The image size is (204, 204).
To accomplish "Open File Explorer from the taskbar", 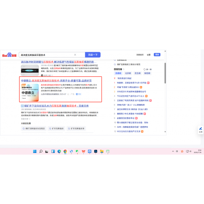I will (102, 151).
